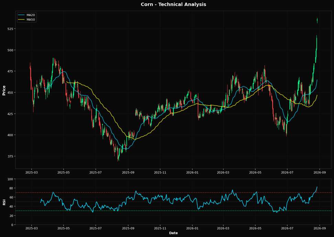This screenshot has height=237, width=334.
Task: Click the RSI axis 20 tick label
Action: tap(11, 215)
